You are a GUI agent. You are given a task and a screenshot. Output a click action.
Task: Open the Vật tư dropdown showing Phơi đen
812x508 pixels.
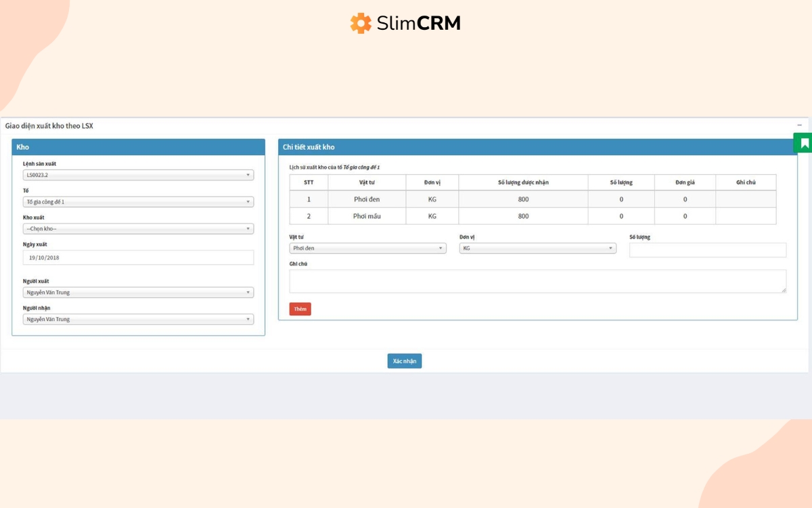click(367, 248)
